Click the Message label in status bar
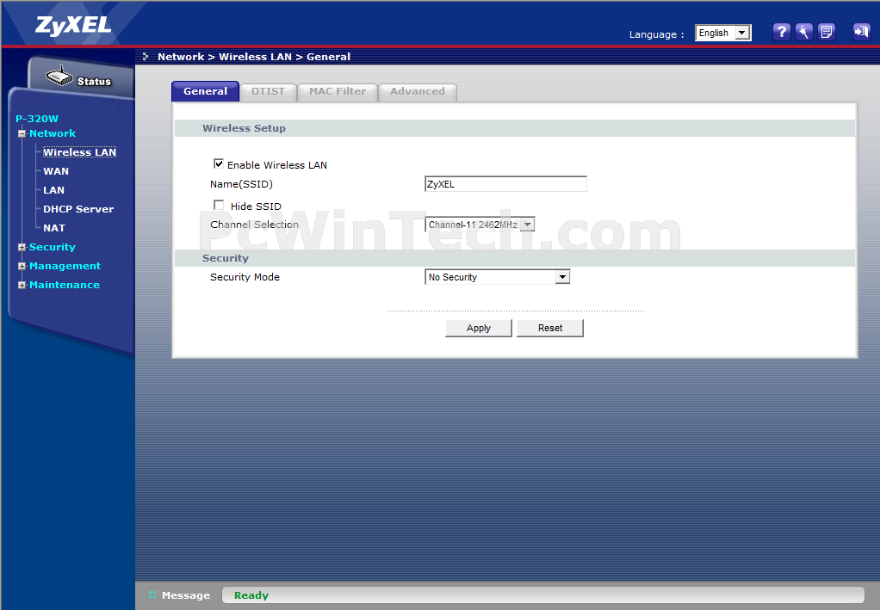The height and width of the screenshot is (610, 880). tap(186, 595)
